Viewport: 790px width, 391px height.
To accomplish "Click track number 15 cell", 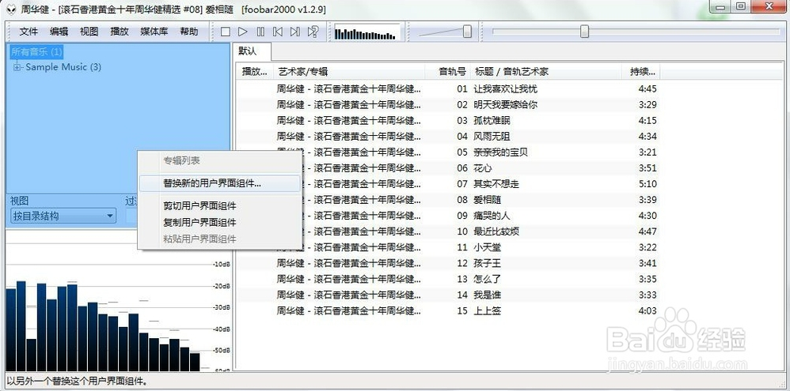I will [x=462, y=310].
